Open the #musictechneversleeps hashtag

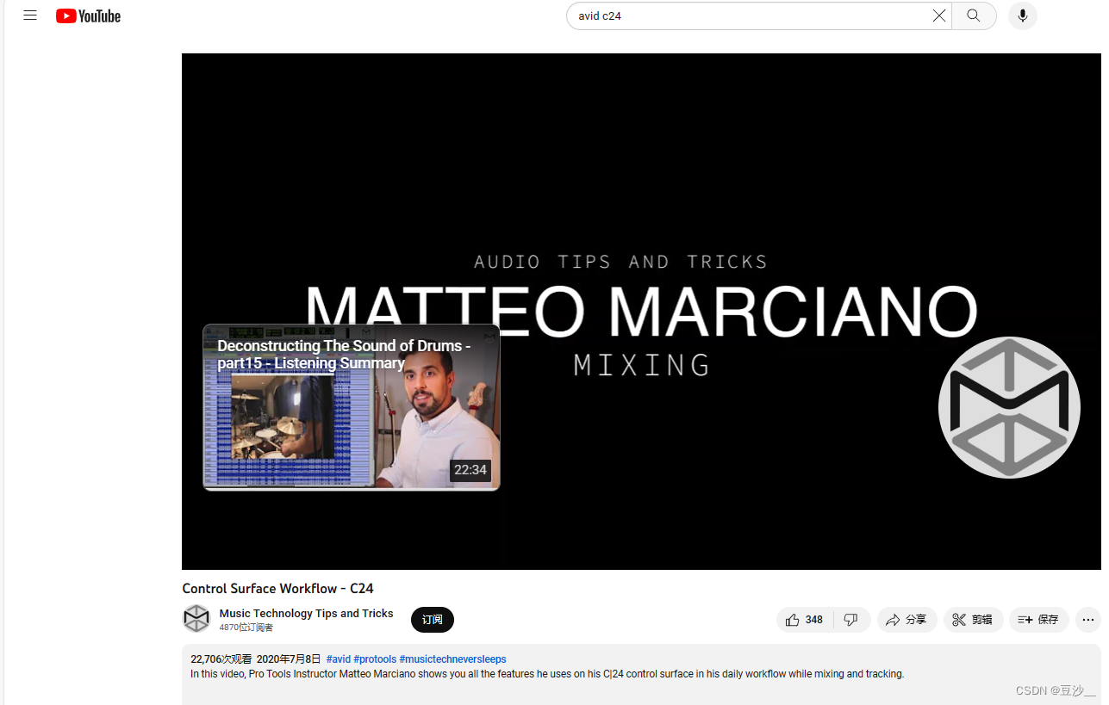coord(452,659)
